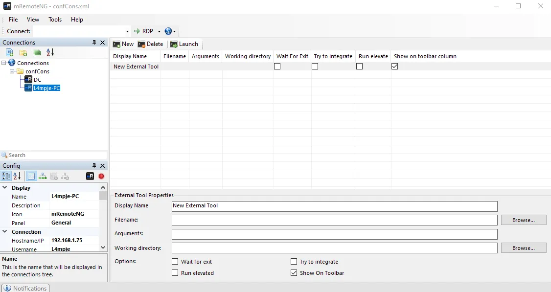The width and height of the screenshot is (551, 292).
Task: Browse for the tool Filename
Action: (x=524, y=220)
